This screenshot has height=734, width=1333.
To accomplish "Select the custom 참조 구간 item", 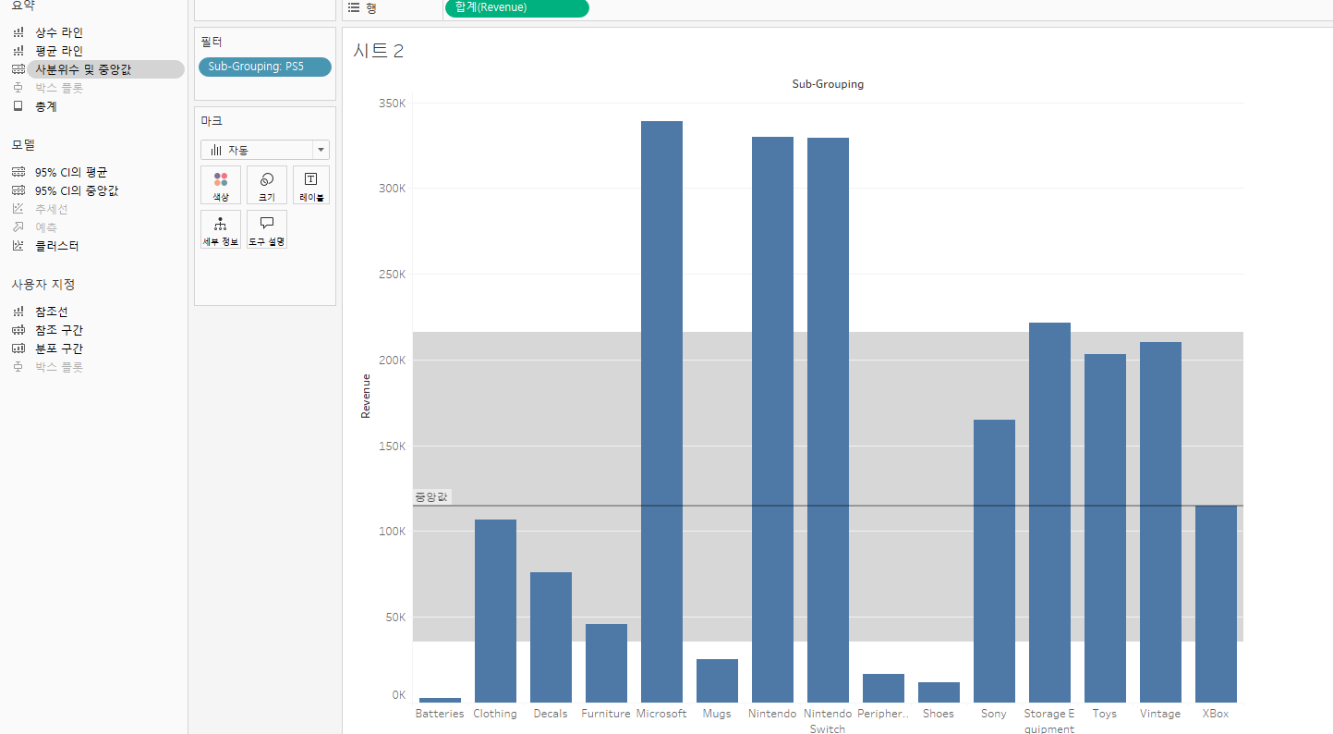I will [x=59, y=330].
